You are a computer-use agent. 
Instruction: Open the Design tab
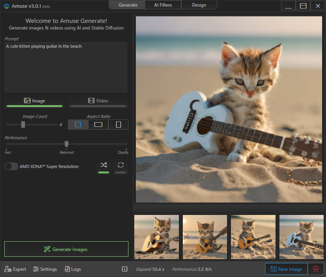click(199, 5)
